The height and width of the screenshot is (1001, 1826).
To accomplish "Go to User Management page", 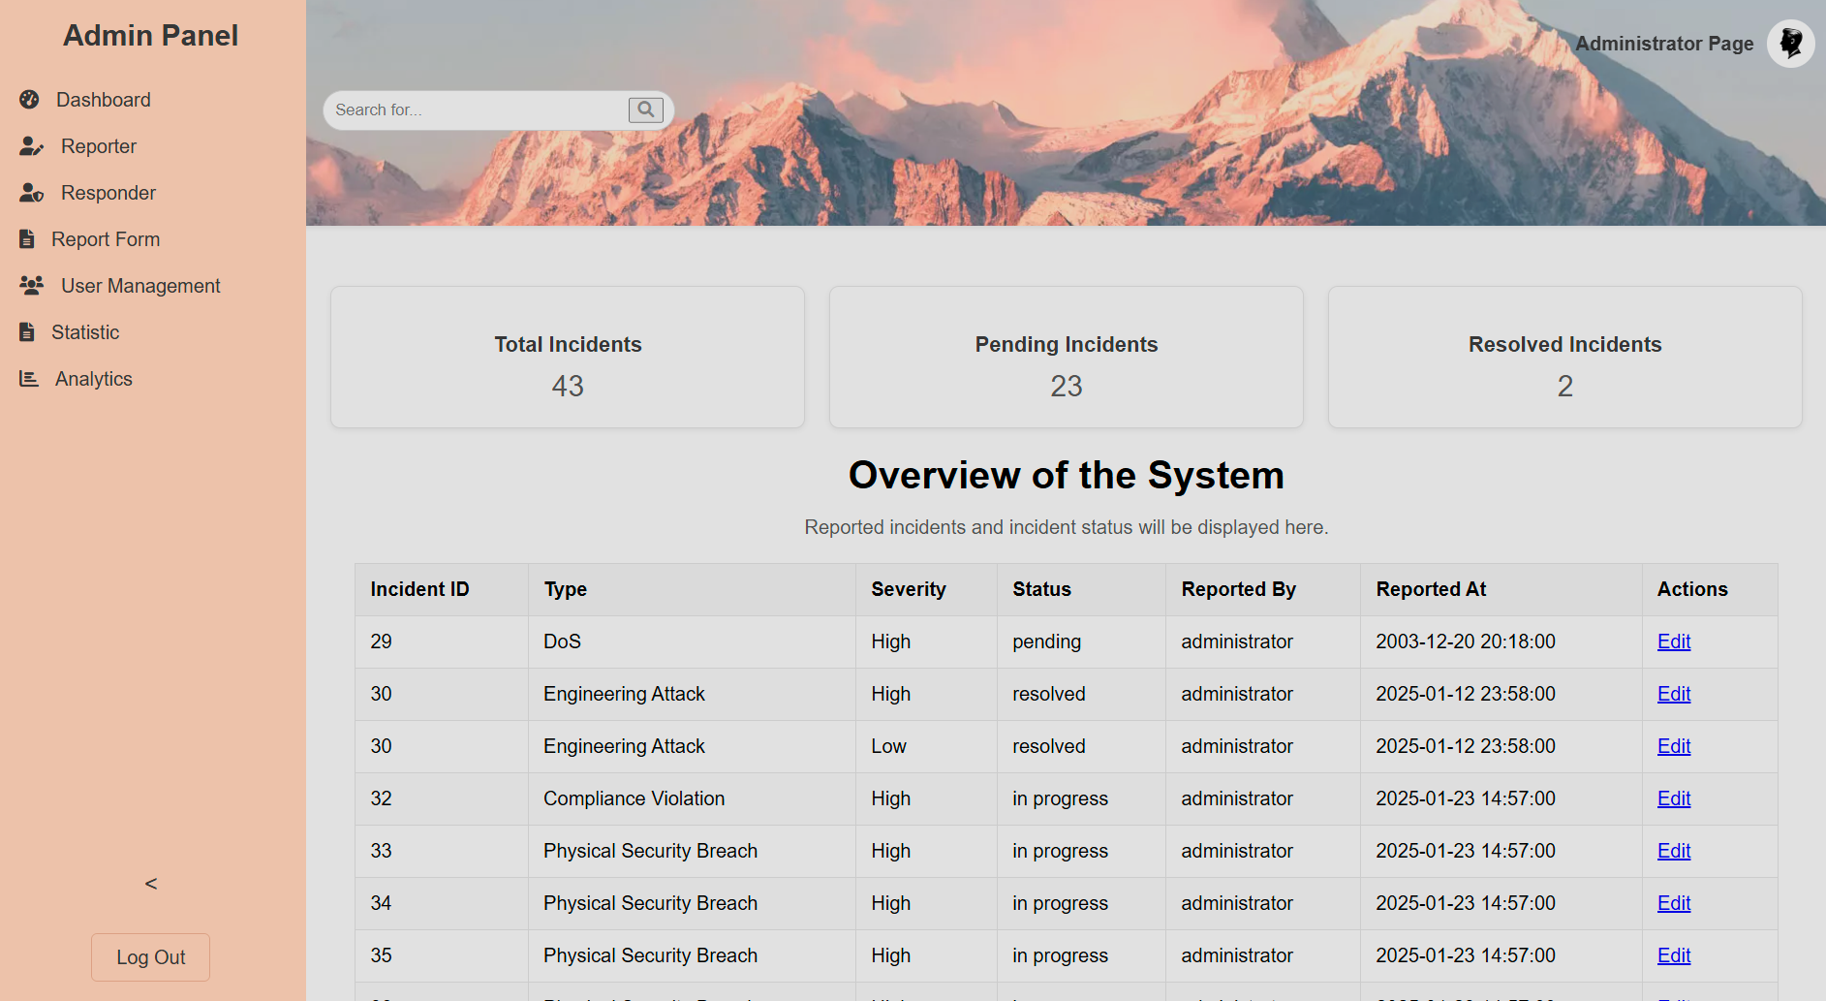I will 140,286.
